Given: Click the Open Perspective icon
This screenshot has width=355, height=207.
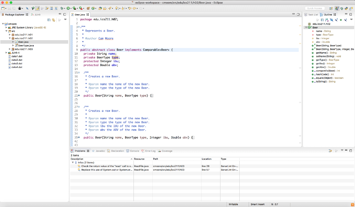Looking at the screenshot, I should [331, 8].
